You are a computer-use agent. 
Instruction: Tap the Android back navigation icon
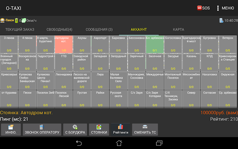pyautogui.click(x=79, y=143)
